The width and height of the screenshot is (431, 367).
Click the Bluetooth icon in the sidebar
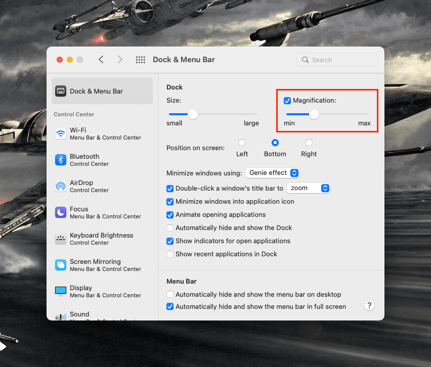pyautogui.click(x=61, y=160)
